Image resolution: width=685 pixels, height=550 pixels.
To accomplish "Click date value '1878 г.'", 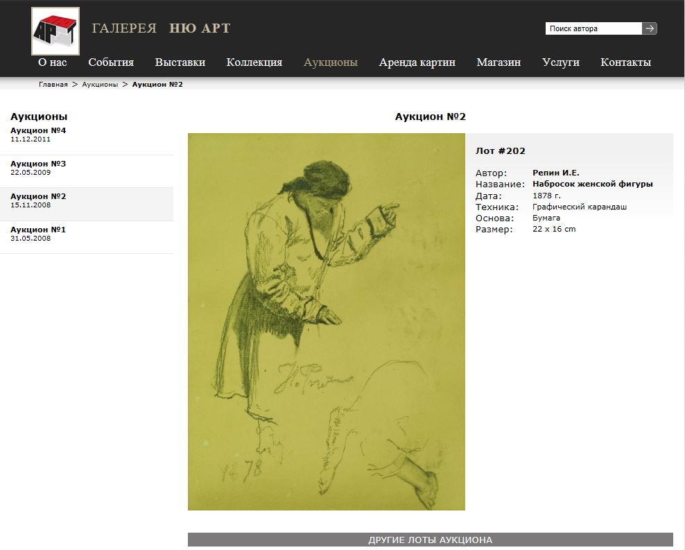I will [546, 196].
